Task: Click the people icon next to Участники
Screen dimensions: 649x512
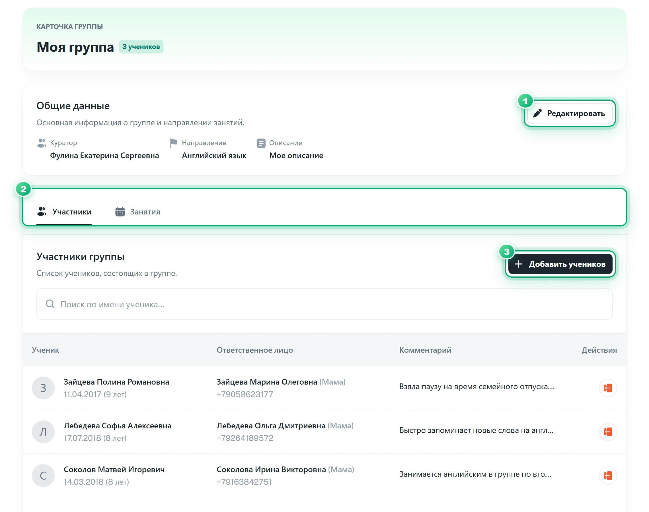Action: 42,212
